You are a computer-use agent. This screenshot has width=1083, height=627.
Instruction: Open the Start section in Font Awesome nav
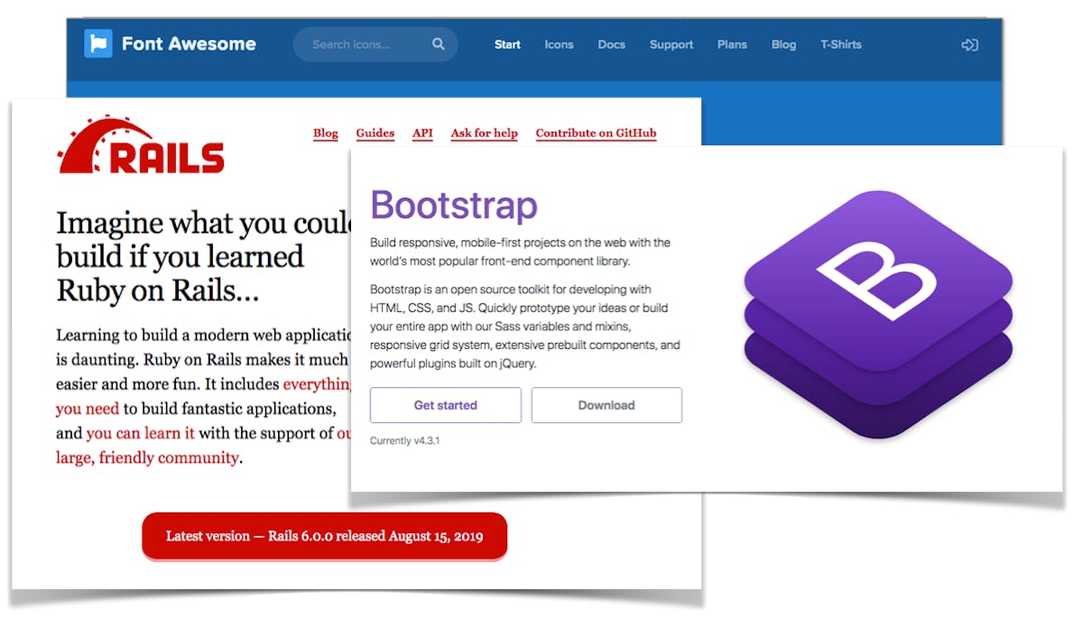point(507,43)
